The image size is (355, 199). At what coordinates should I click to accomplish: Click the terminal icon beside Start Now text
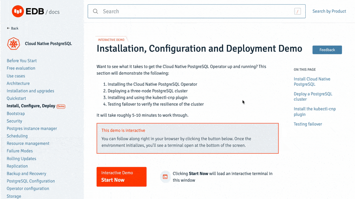pyautogui.click(x=165, y=177)
